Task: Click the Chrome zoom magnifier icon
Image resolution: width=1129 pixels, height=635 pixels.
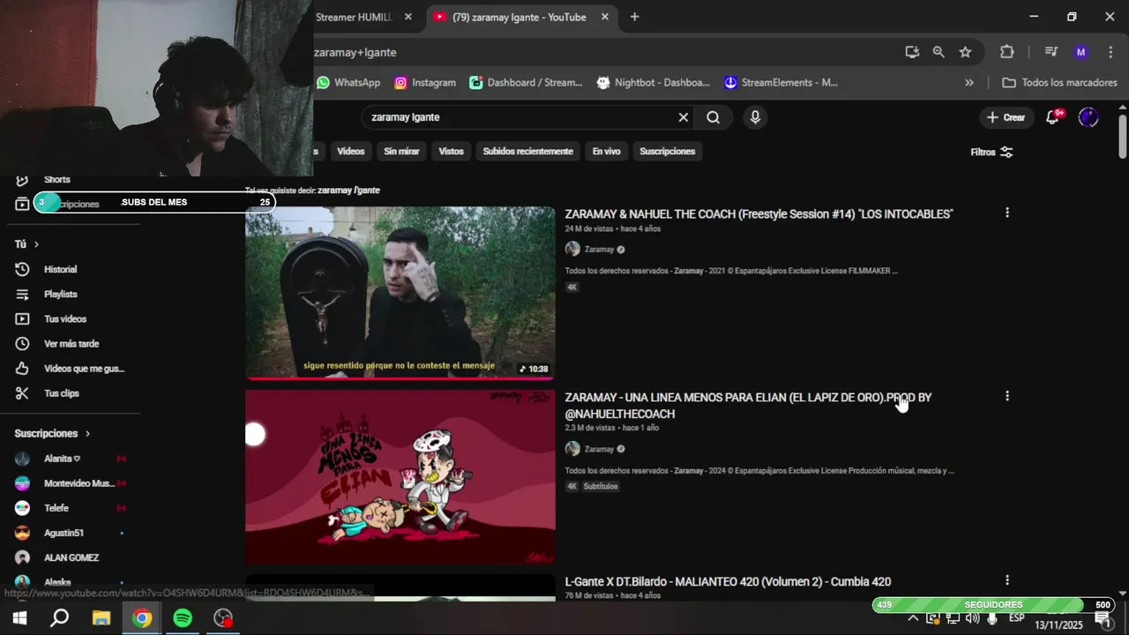Action: [938, 52]
